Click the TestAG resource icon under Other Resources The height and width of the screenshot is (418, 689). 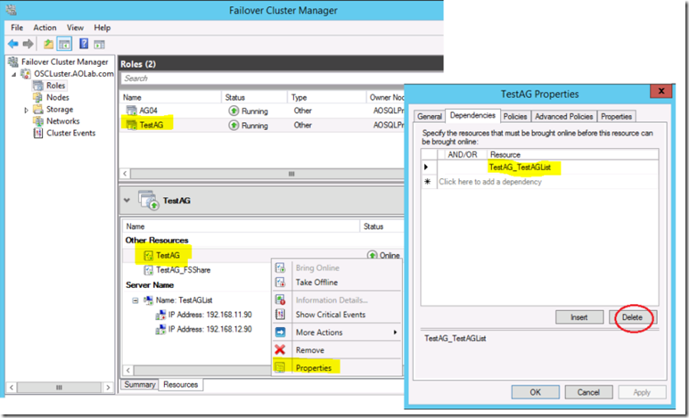[x=149, y=256]
